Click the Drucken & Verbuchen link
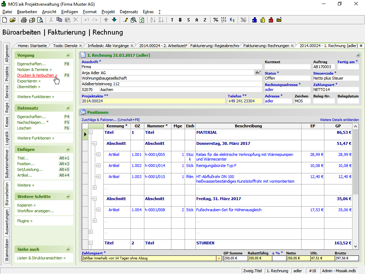Viewport: 365px width, 274px height. pyautogui.click(x=36, y=75)
